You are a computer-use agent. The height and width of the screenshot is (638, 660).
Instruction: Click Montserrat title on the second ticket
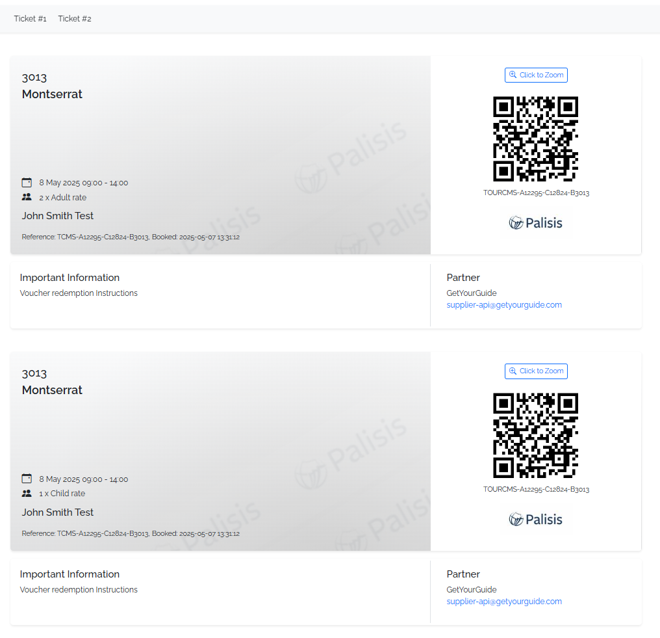(x=52, y=390)
